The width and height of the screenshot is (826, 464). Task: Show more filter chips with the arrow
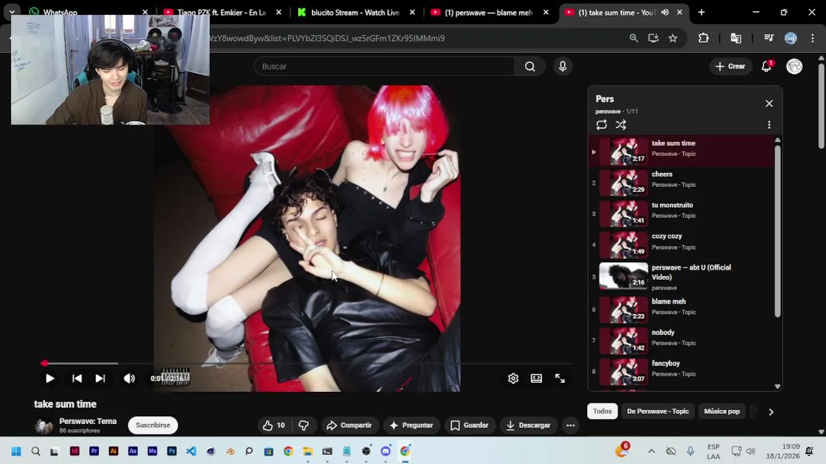coord(771,412)
